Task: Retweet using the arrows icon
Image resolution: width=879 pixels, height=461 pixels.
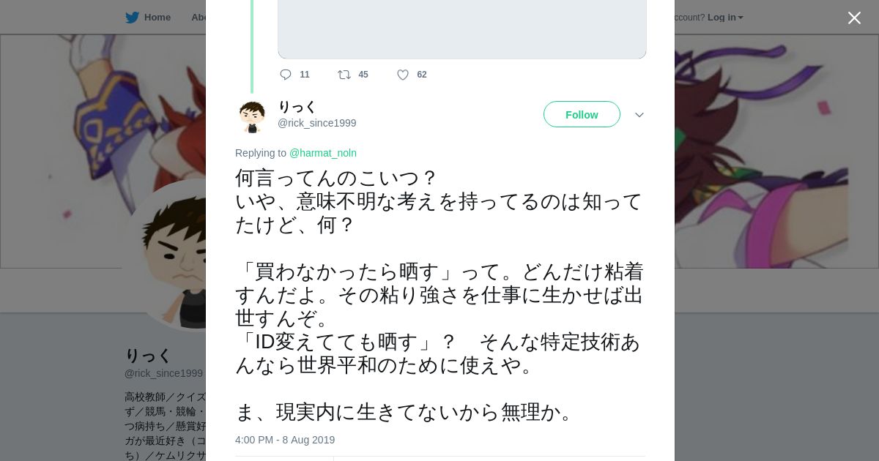Action: point(344,75)
